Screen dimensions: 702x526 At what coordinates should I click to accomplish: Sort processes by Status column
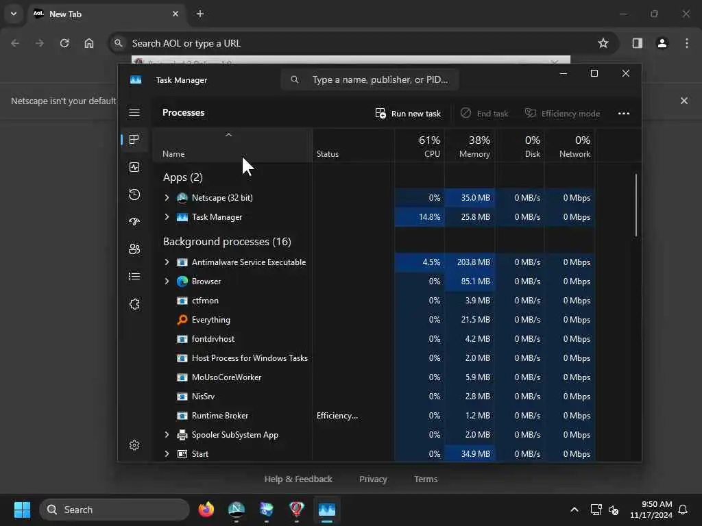(353, 145)
